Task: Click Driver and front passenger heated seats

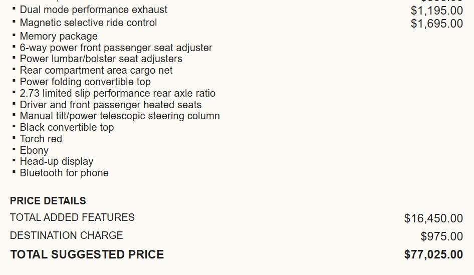Action: coord(111,105)
